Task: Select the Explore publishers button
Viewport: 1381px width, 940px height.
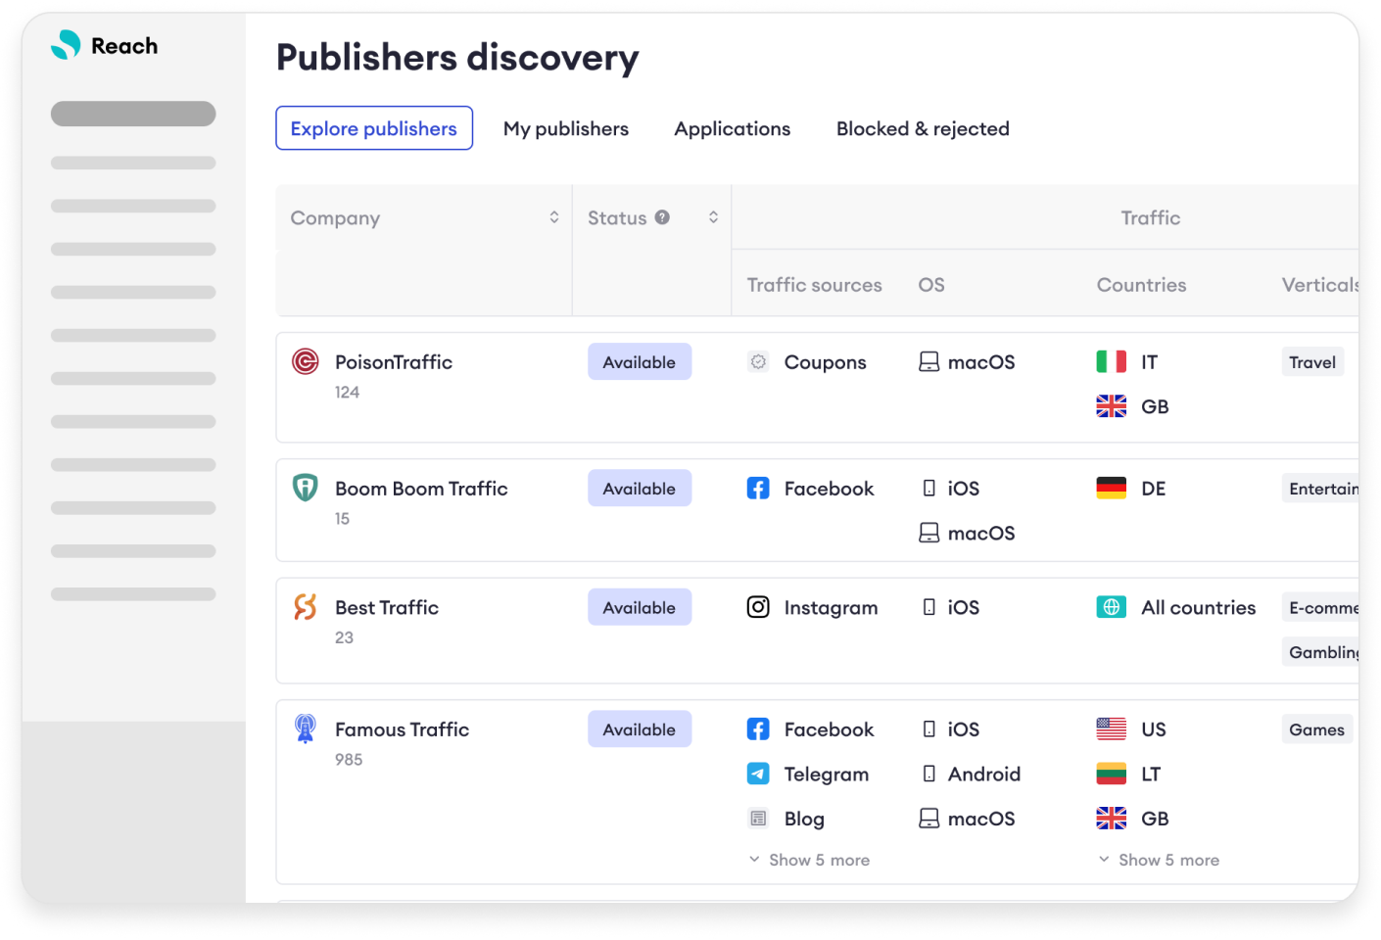Action: click(374, 128)
